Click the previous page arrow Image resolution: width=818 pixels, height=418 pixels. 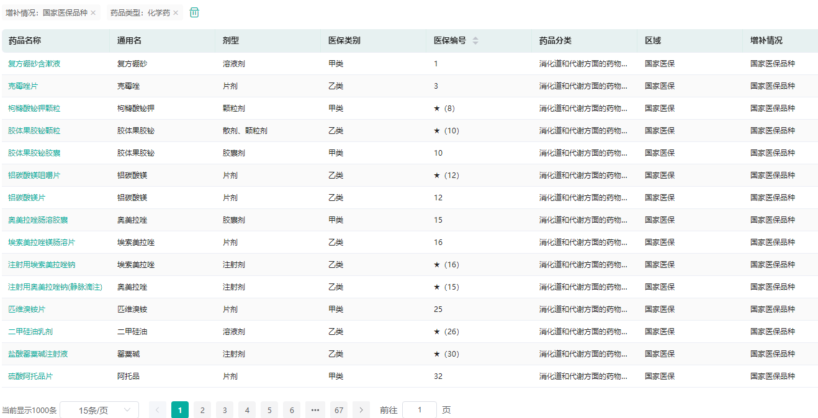coord(158,410)
